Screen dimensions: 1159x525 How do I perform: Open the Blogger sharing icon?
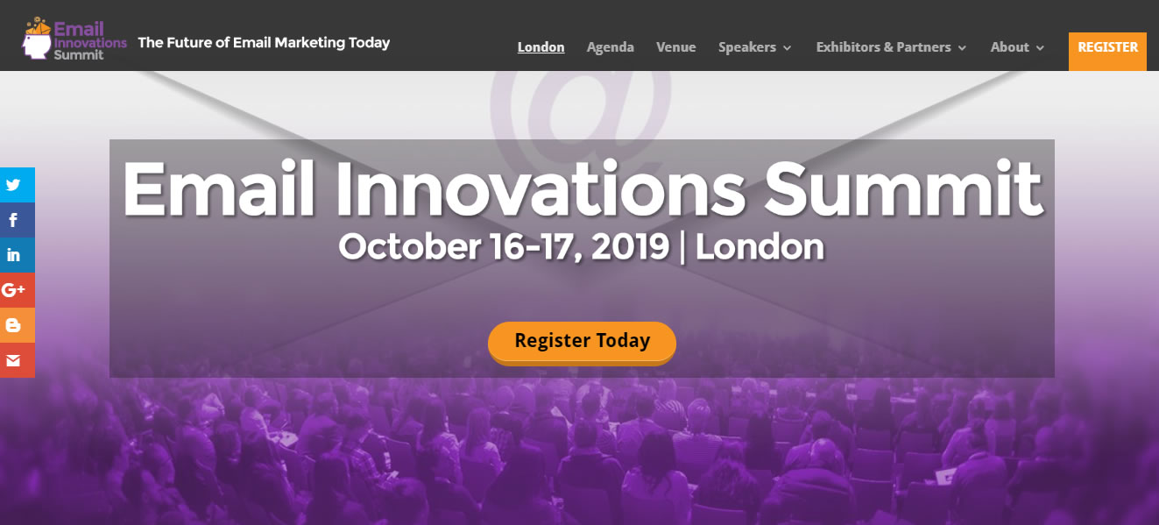17,325
